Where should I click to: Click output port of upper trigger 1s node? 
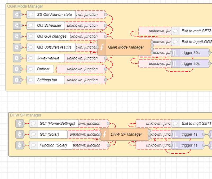pyautogui.click(x=204, y=134)
